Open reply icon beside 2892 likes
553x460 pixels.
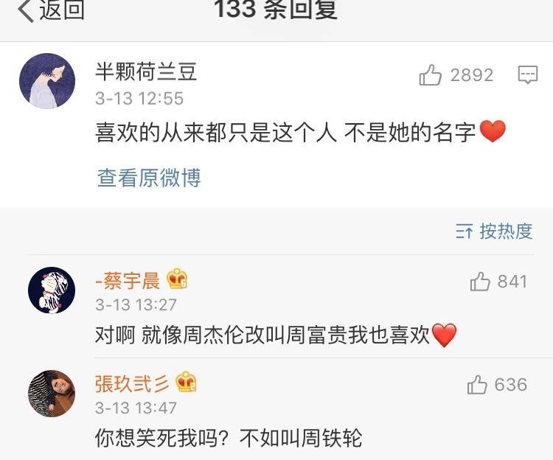(528, 74)
